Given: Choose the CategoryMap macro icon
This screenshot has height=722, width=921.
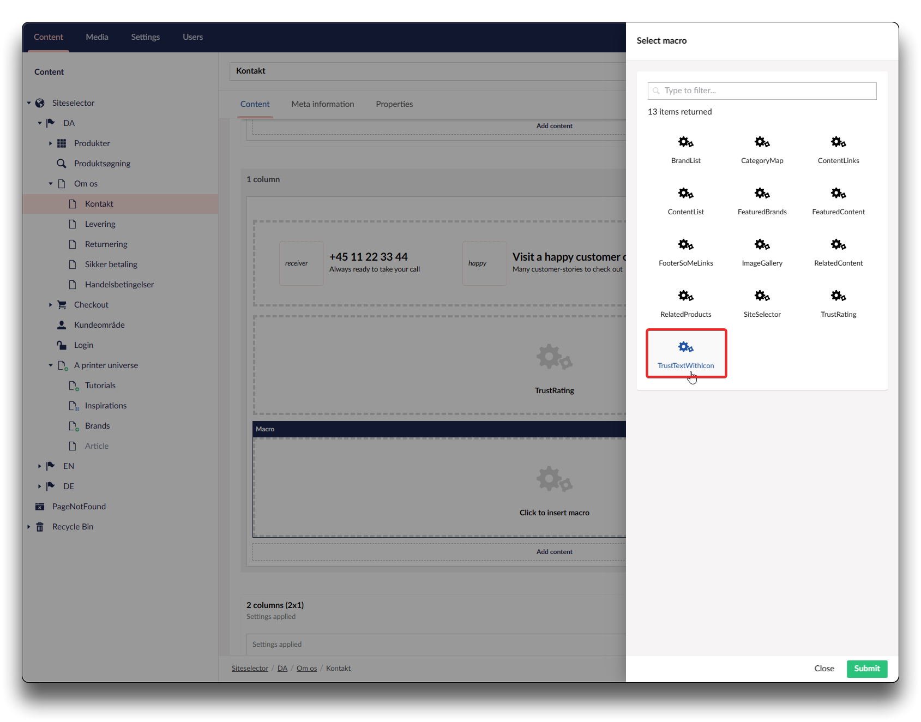Looking at the screenshot, I should click(x=762, y=142).
